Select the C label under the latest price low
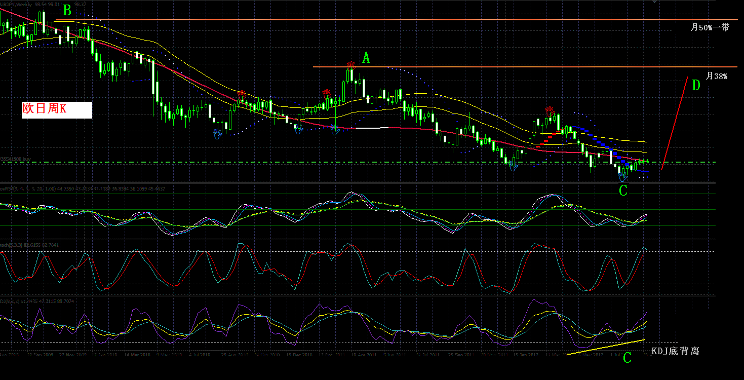The width and height of the screenshot is (744, 380). (623, 191)
